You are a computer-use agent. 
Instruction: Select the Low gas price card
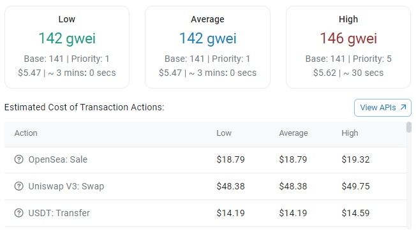coord(67,47)
